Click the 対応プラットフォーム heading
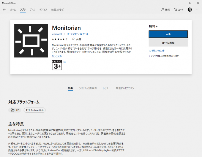The width and height of the screenshot is (202, 157). (24, 102)
